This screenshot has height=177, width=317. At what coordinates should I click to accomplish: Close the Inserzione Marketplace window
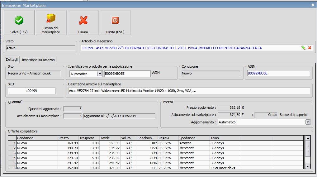[x=313, y=5]
